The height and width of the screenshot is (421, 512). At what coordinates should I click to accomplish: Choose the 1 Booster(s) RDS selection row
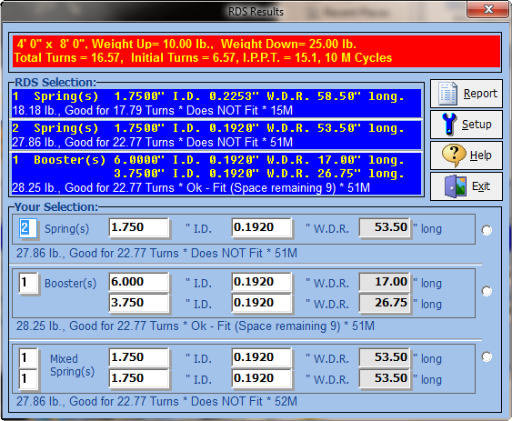[216, 174]
